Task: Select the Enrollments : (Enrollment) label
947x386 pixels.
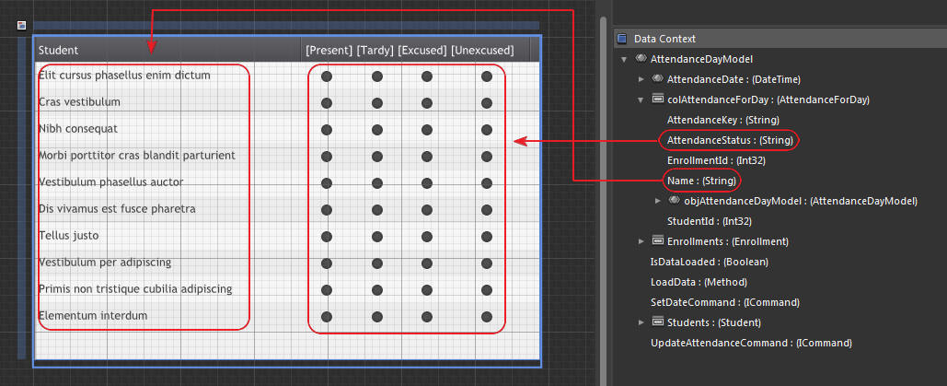Action: tap(728, 241)
